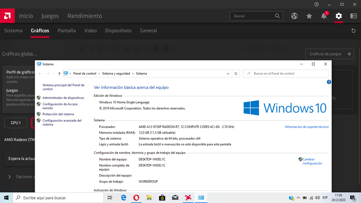Click Cambiar configuración link
The width and height of the screenshot is (361, 203).
[312, 161]
